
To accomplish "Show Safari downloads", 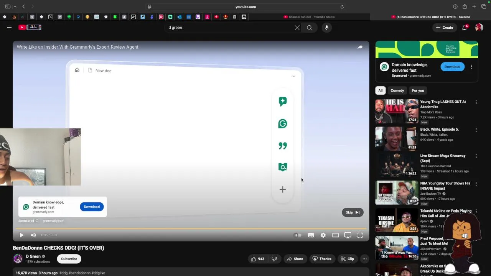I will (x=455, y=7).
